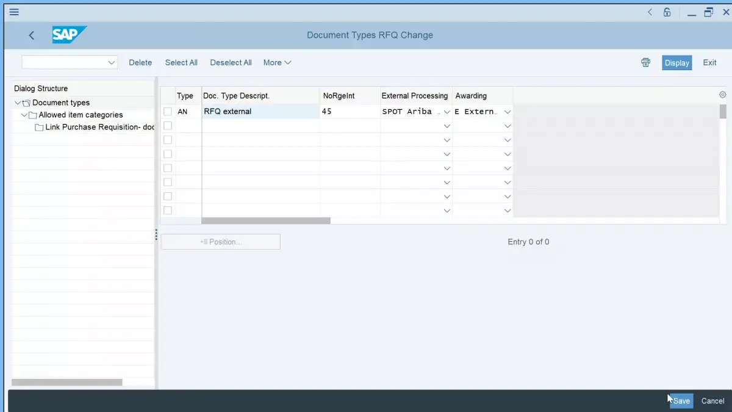The image size is (732, 412).
Task: Click the Display button
Action: point(677,63)
